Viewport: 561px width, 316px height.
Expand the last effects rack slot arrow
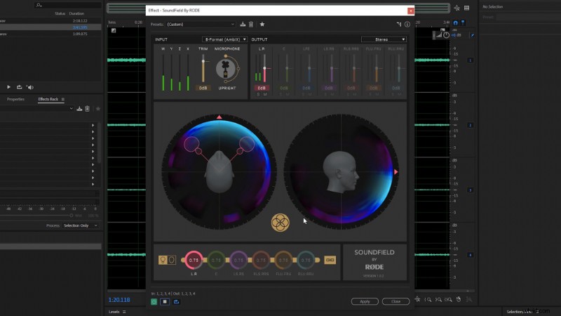pyautogui.click(x=93, y=184)
